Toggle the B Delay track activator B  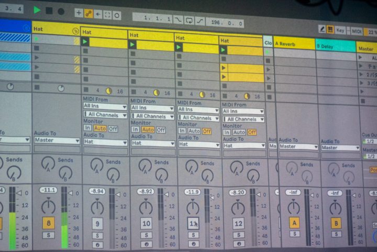coord(336,224)
